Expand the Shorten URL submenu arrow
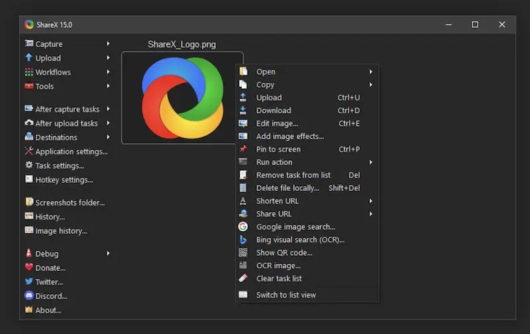This screenshot has width=530, height=334. (x=371, y=201)
